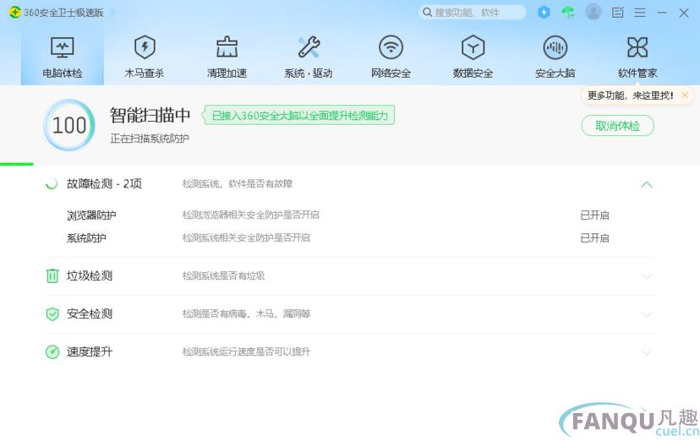Click the 速度提升 heading
Screen dimensions: 700x441
(90, 351)
